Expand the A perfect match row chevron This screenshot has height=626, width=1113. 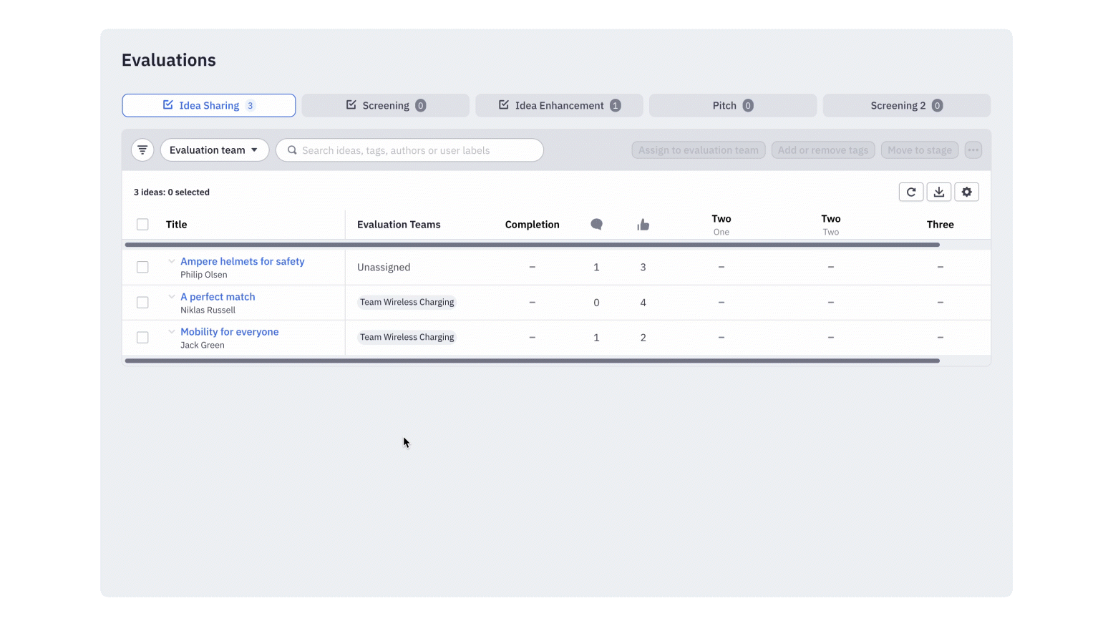coord(171,296)
